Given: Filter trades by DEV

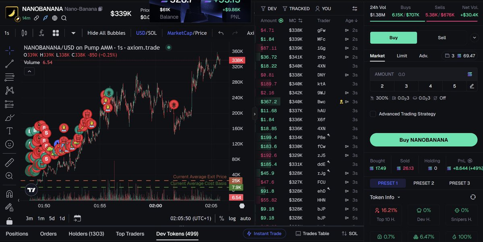Looking at the screenshot, I should 268,8.
